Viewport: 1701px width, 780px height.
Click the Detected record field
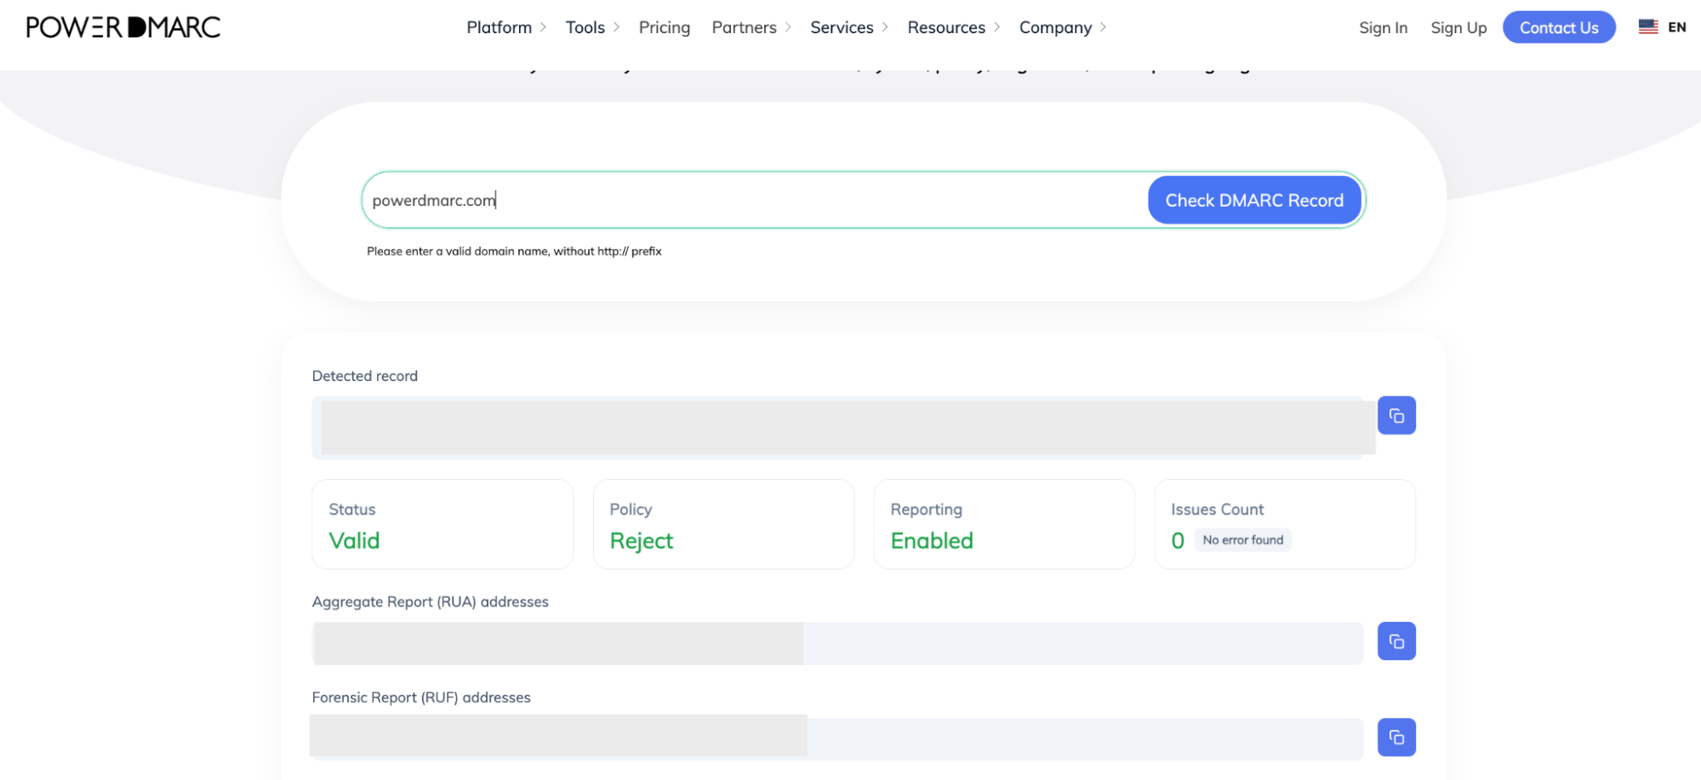[837, 428]
